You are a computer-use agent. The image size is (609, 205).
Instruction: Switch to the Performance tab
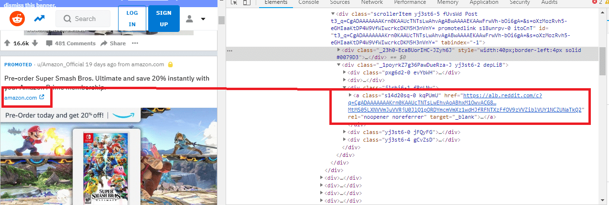click(410, 2)
